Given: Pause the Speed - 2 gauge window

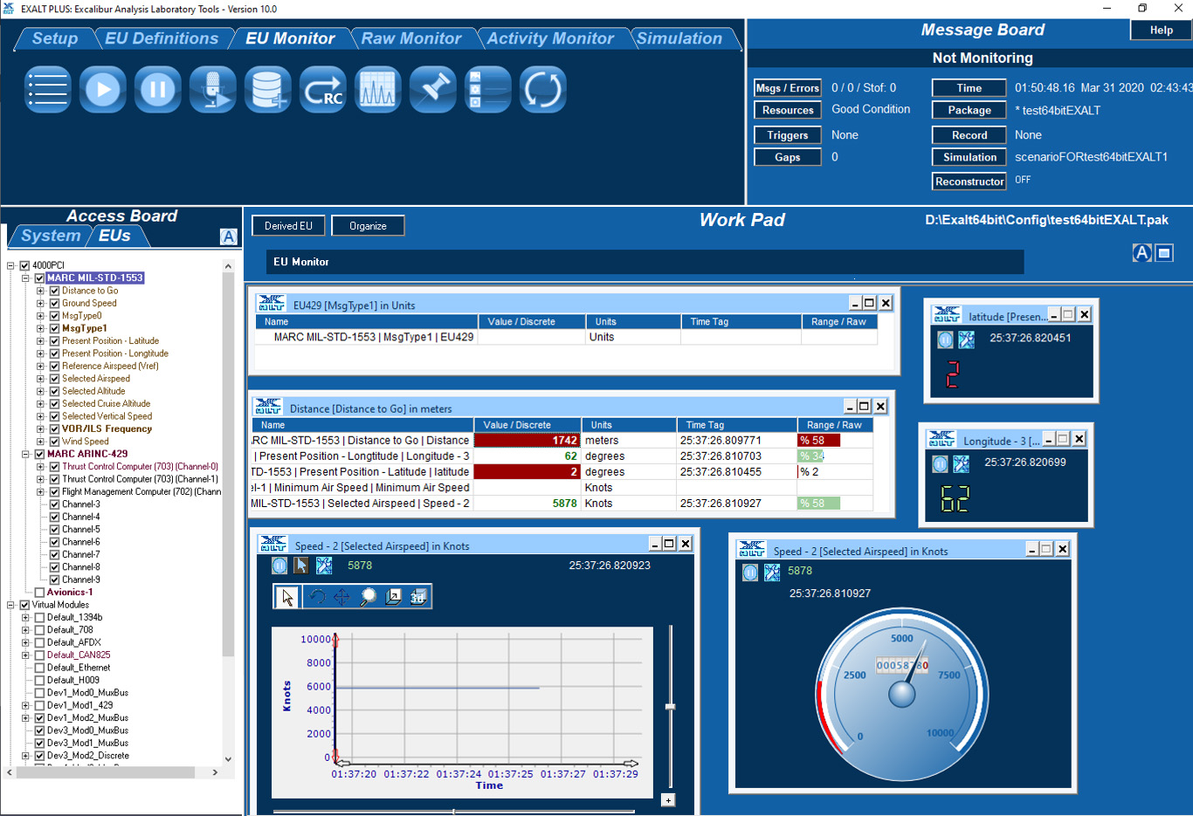Looking at the screenshot, I should coord(750,573).
